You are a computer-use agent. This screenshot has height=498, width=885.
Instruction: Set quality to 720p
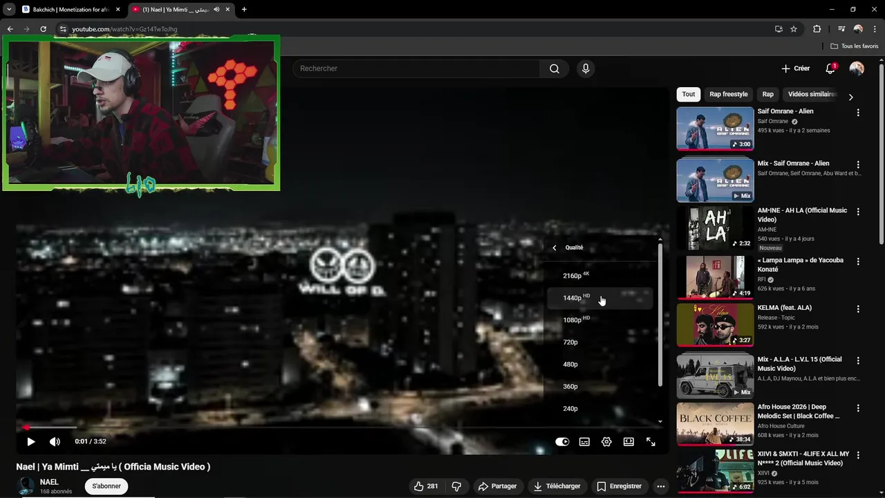[599, 342]
